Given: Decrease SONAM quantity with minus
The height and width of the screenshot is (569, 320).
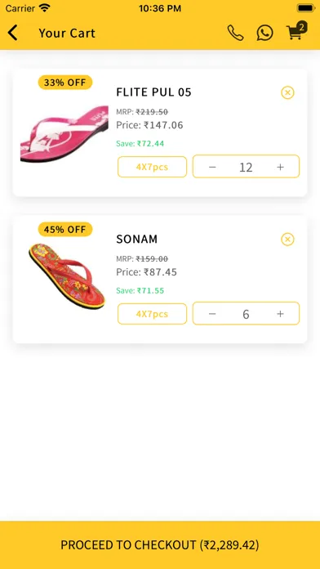Looking at the screenshot, I should [x=212, y=314].
